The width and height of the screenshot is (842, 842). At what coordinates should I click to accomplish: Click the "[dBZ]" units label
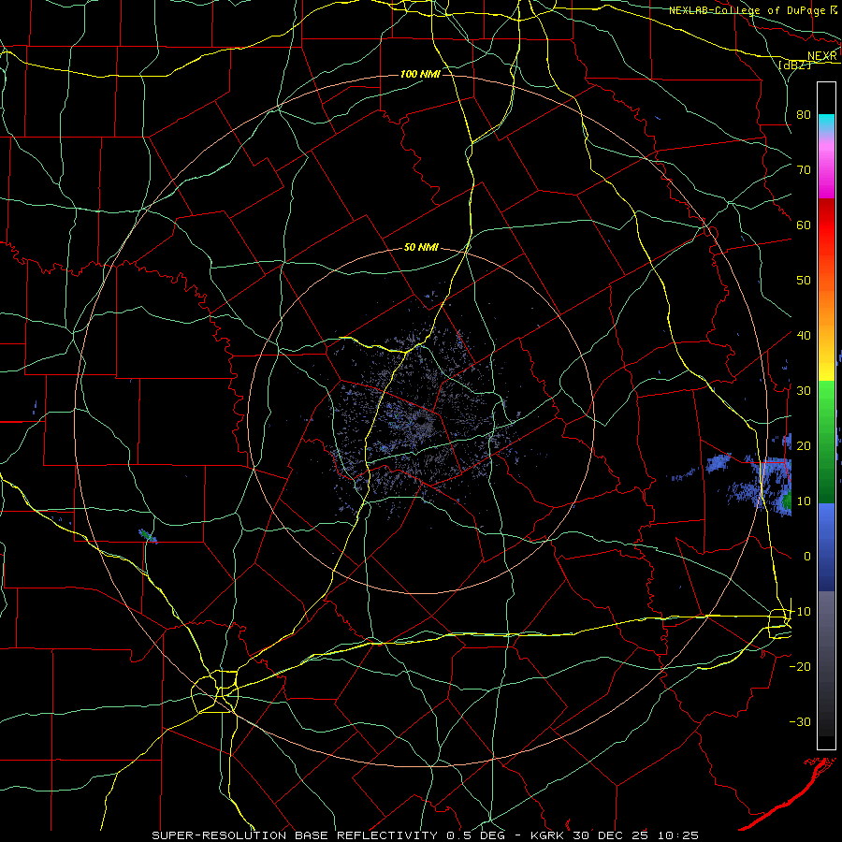794,65
